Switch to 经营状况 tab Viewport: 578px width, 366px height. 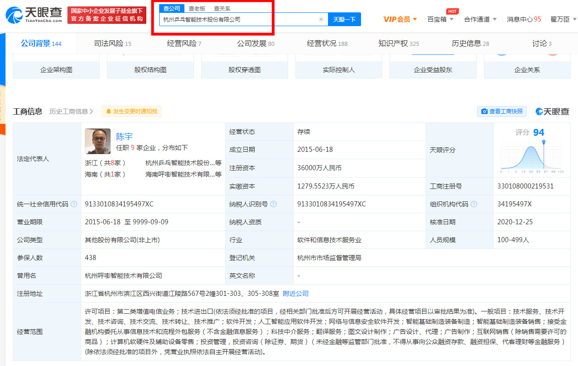[x=327, y=44]
